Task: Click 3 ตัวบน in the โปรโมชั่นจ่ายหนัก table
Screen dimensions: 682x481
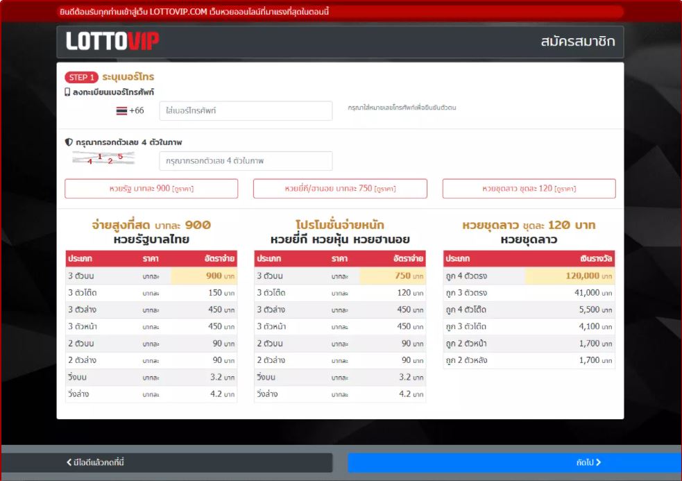Action: pos(270,276)
